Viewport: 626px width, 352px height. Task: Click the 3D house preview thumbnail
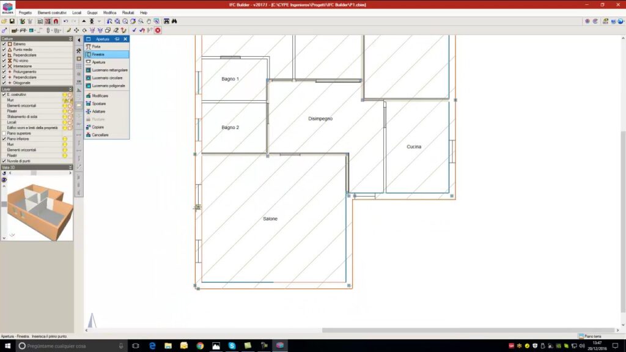point(37,208)
